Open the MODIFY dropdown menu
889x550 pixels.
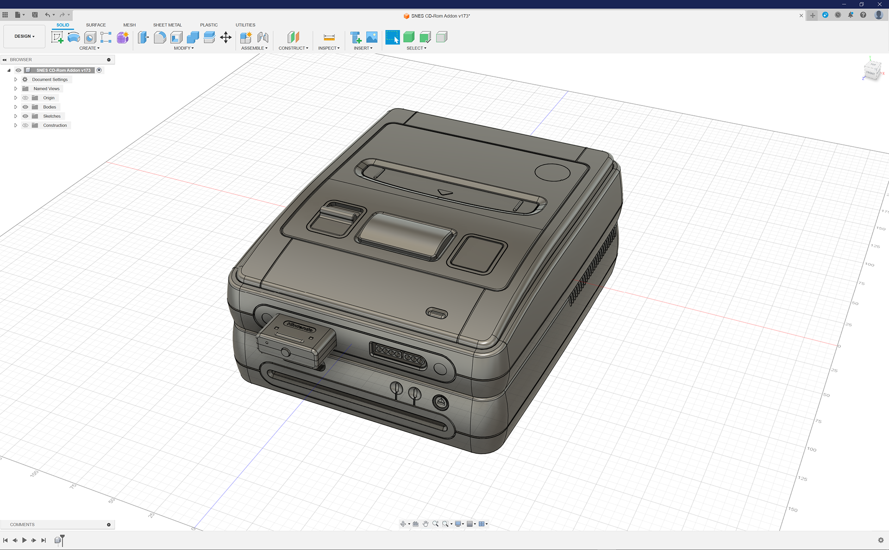click(184, 48)
